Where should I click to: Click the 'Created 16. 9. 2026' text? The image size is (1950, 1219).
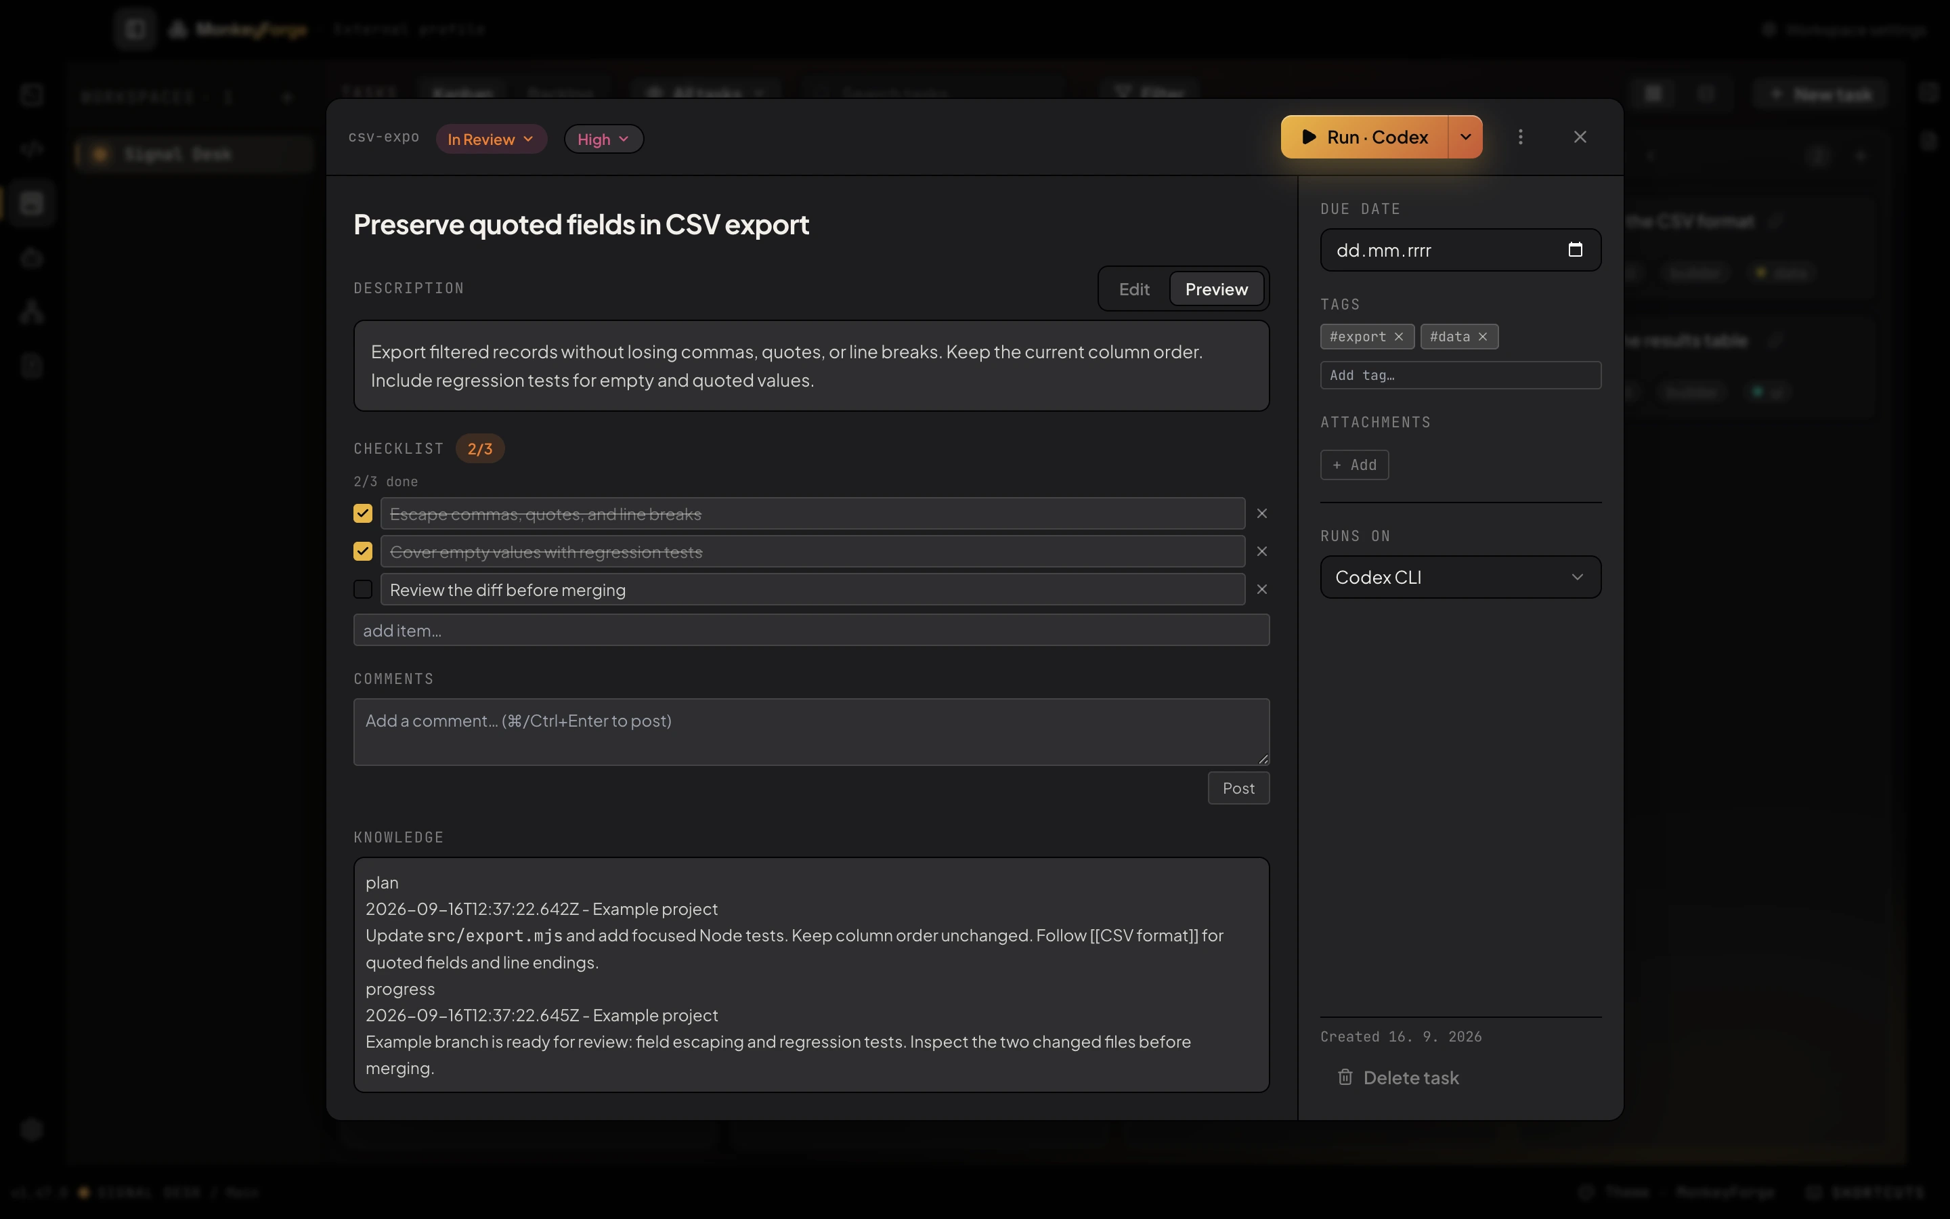pos(1400,1037)
